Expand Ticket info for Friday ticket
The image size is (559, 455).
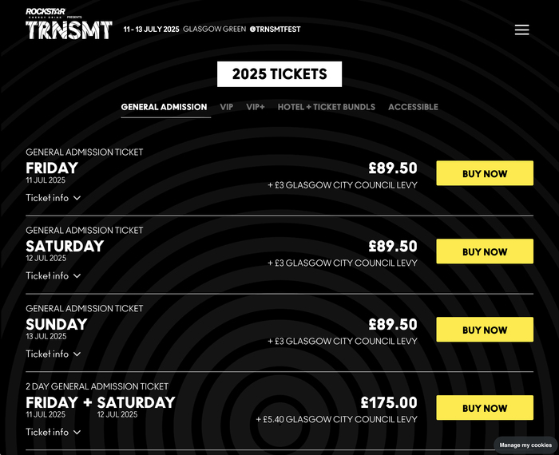[x=53, y=198]
